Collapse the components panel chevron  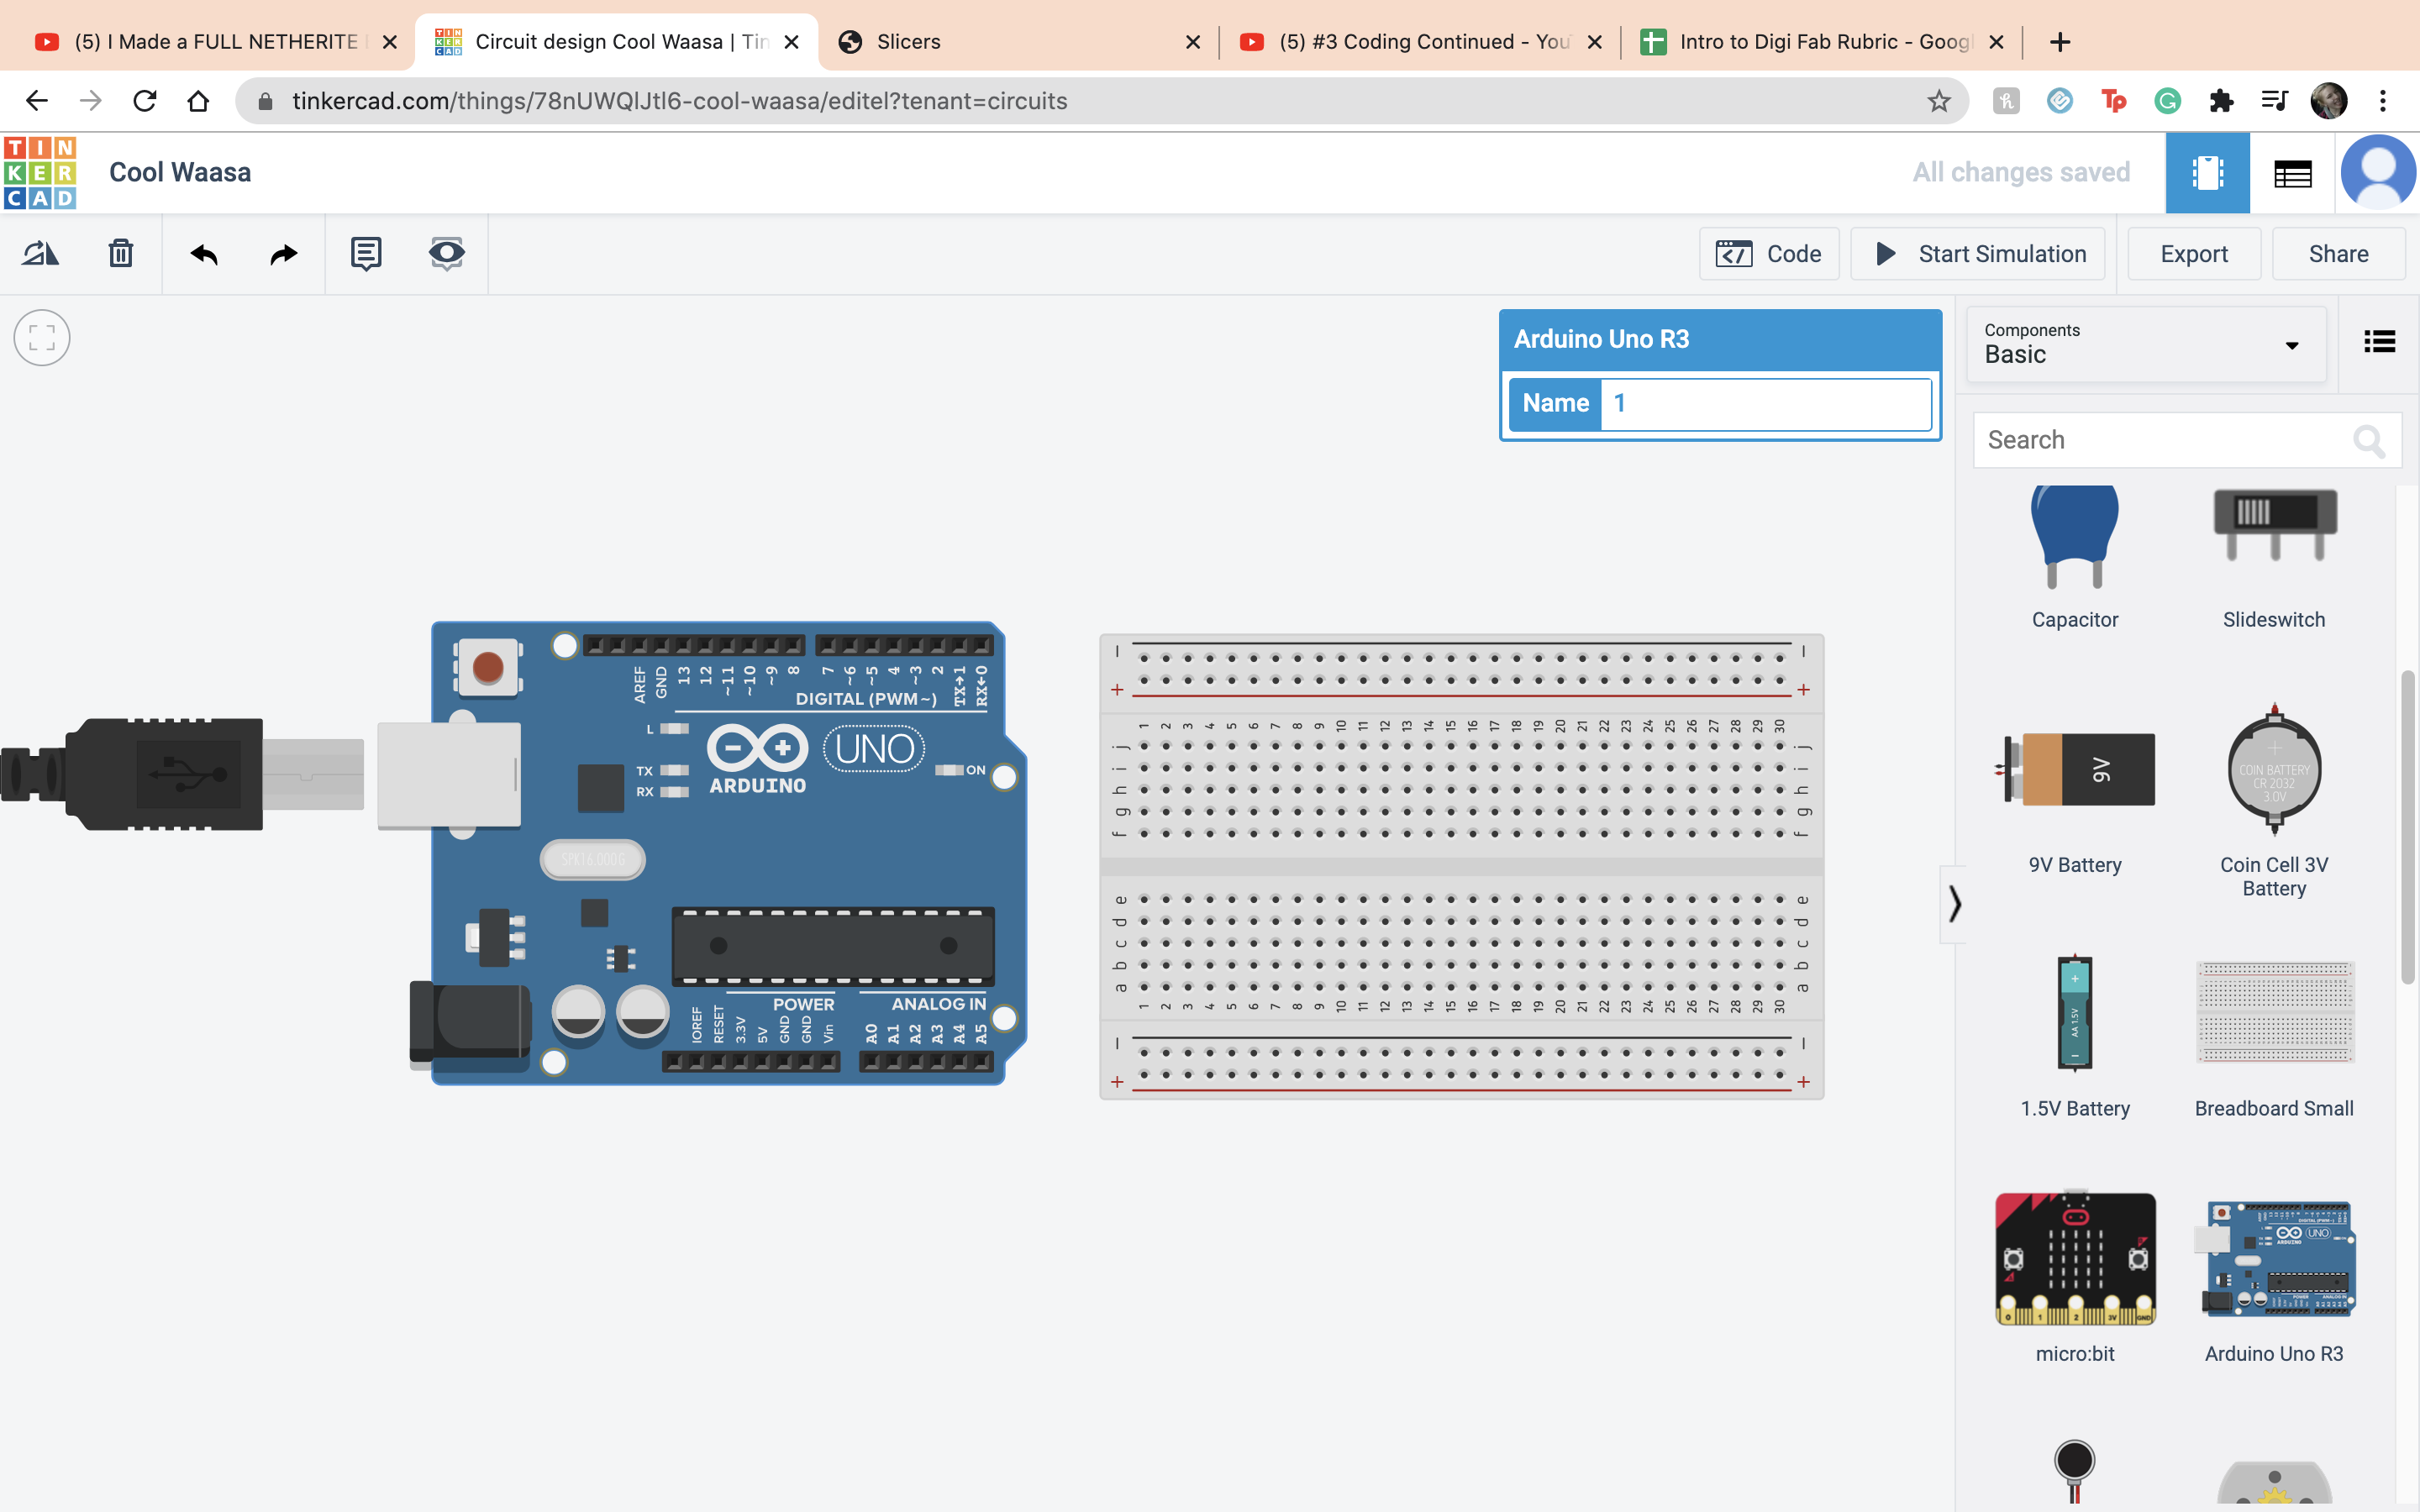coord(1954,904)
